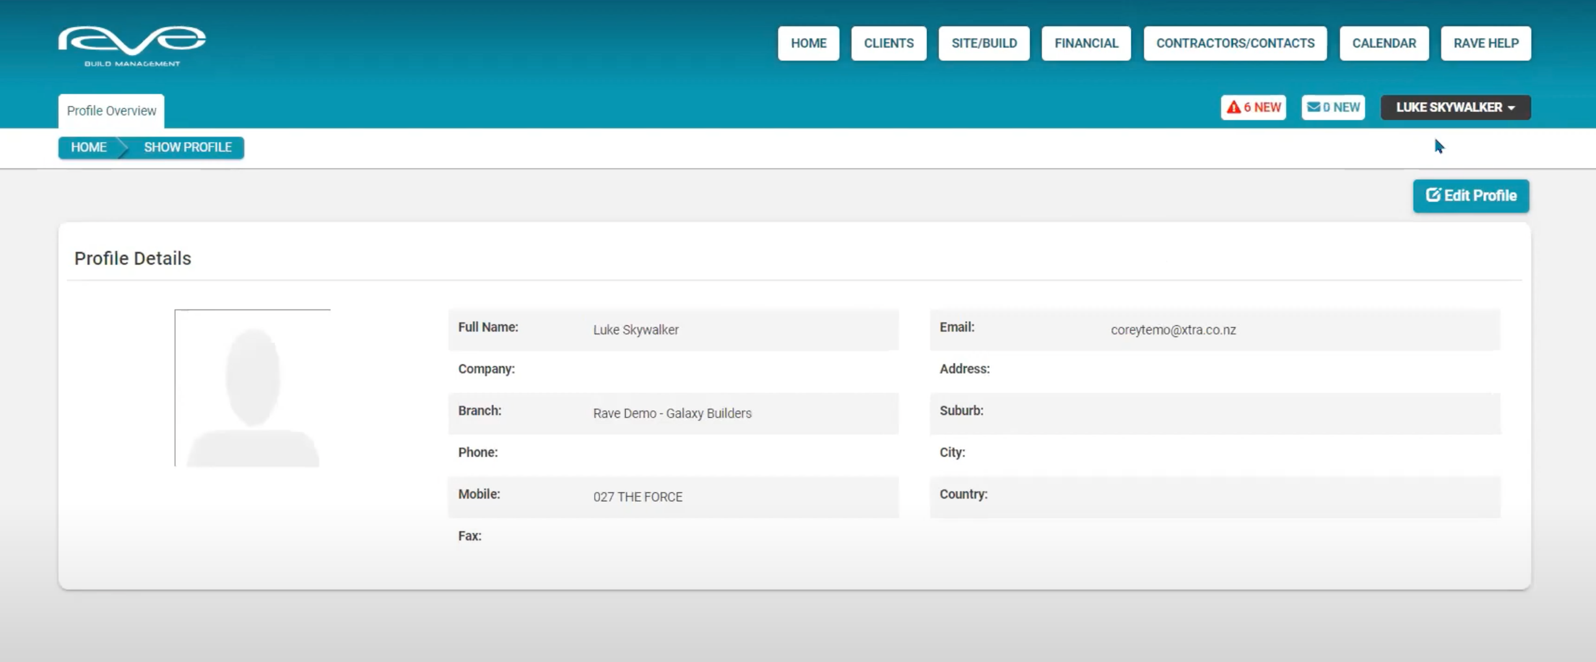Click the Show Profile breadcrumb

click(188, 147)
